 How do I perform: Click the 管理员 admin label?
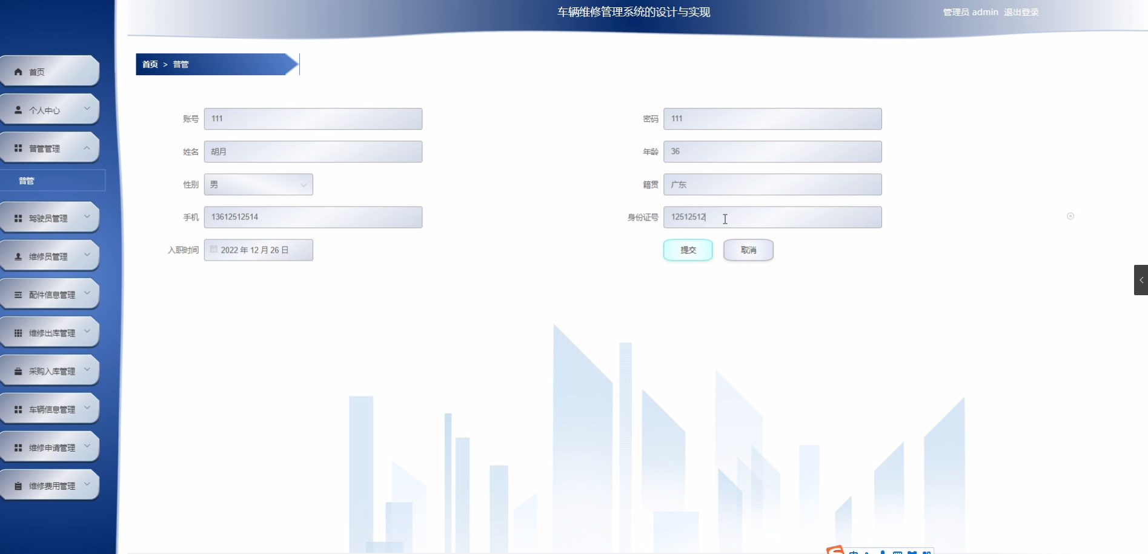(970, 12)
